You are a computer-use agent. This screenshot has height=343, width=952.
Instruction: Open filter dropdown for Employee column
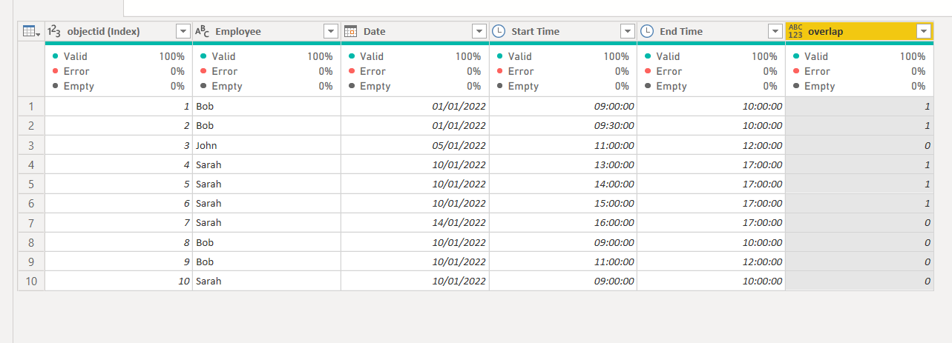tap(331, 31)
